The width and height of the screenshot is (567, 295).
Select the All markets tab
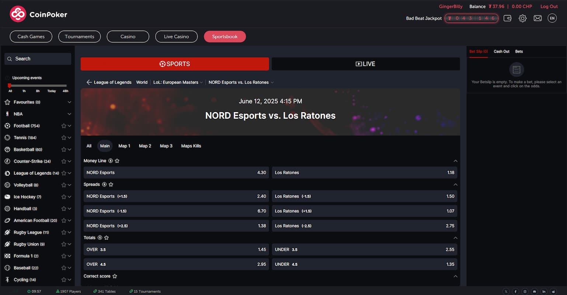tap(89, 146)
